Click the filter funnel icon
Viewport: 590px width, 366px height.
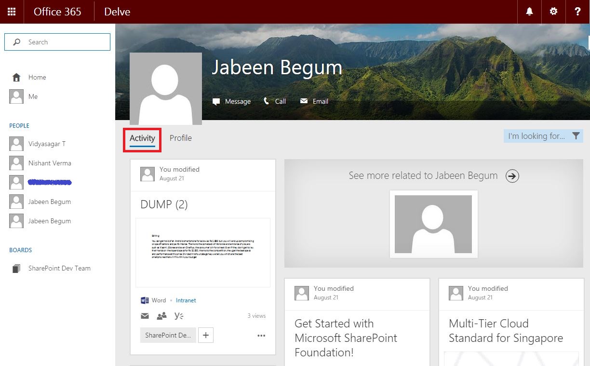(576, 136)
